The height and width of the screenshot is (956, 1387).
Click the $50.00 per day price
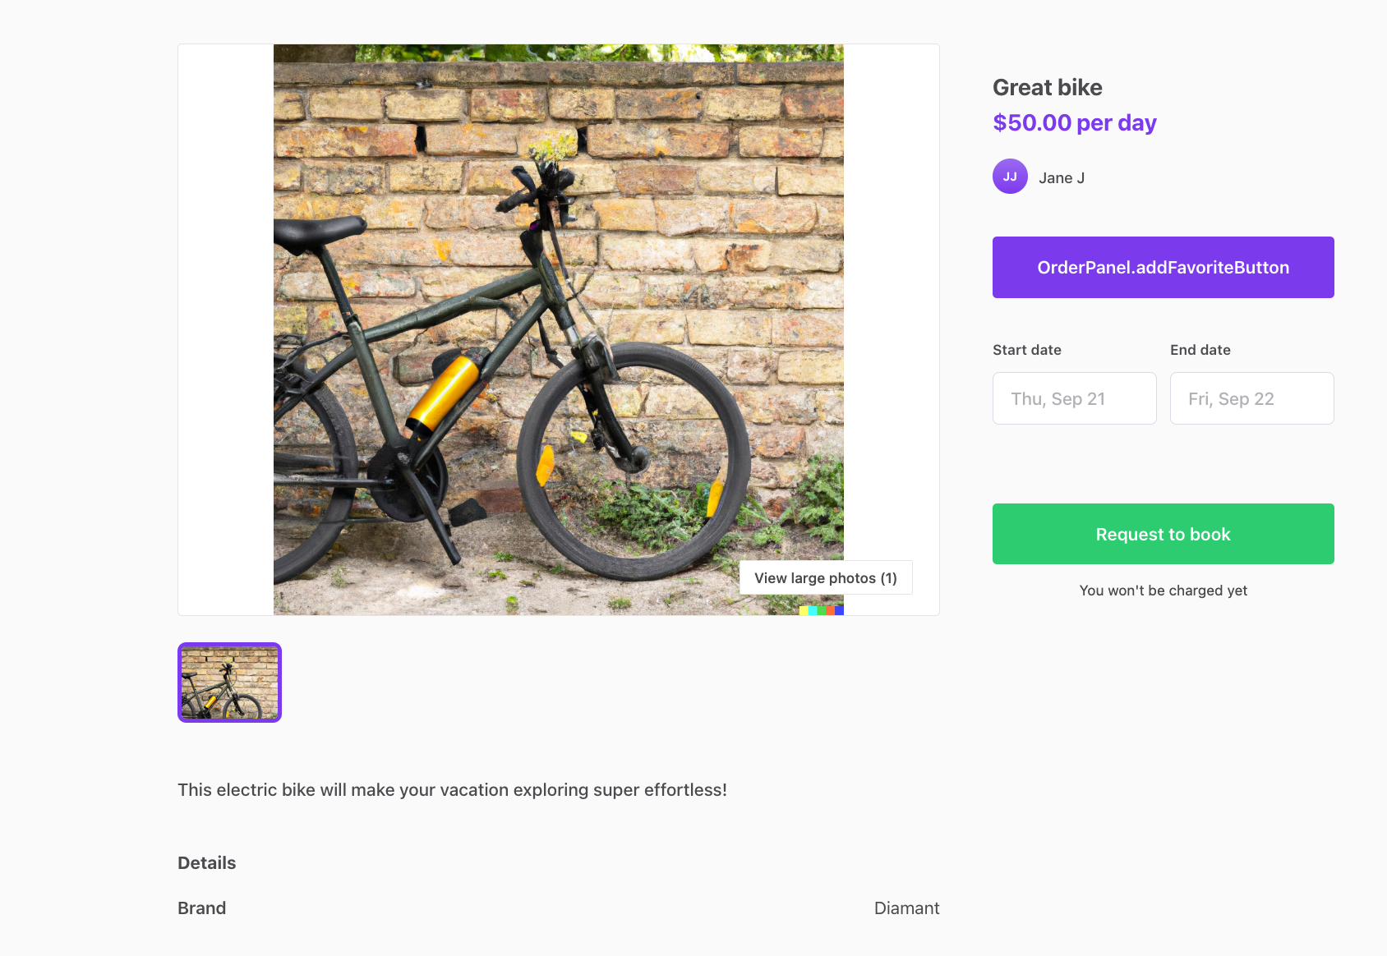[1074, 122]
